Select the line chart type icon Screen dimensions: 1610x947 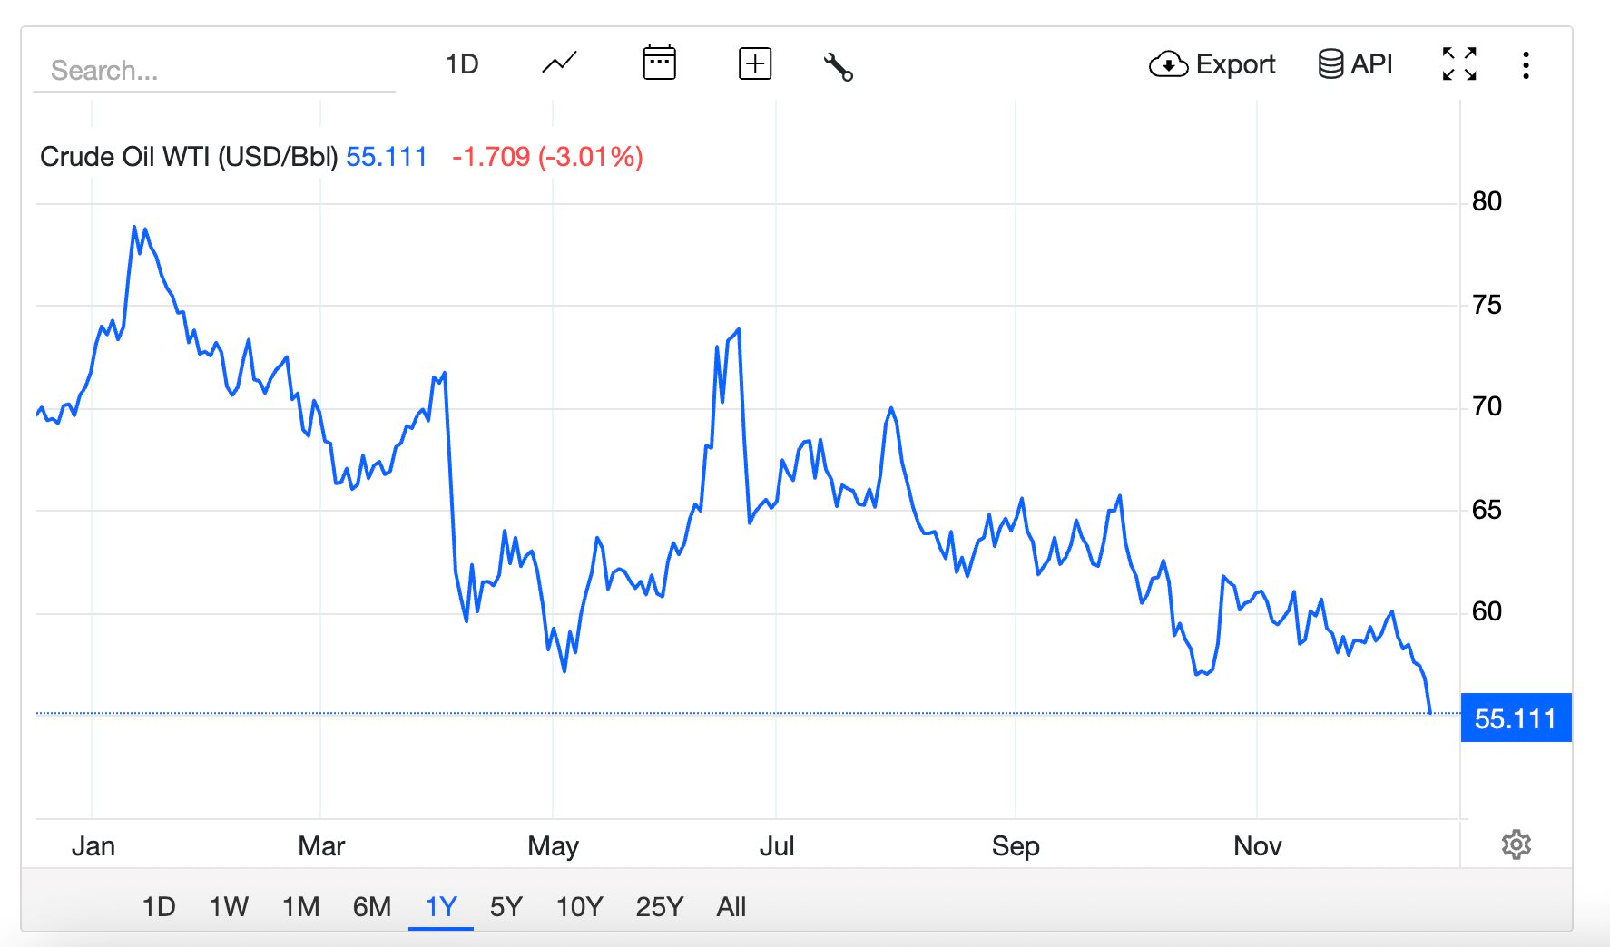pyautogui.click(x=557, y=63)
